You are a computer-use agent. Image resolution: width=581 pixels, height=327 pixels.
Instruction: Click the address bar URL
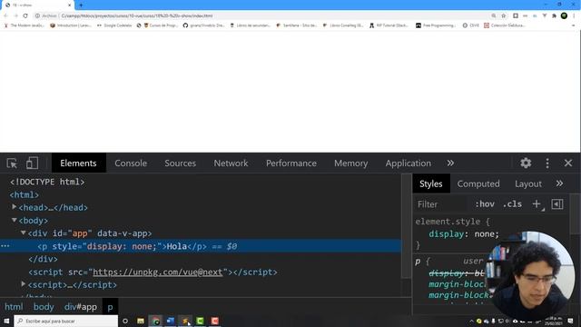coord(137,16)
